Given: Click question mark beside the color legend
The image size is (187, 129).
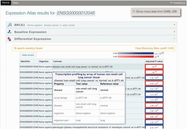Looking at the screenshot, I should coord(163,53).
